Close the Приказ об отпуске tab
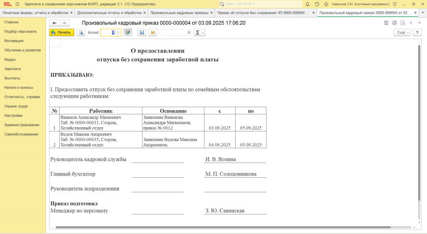 314,13
